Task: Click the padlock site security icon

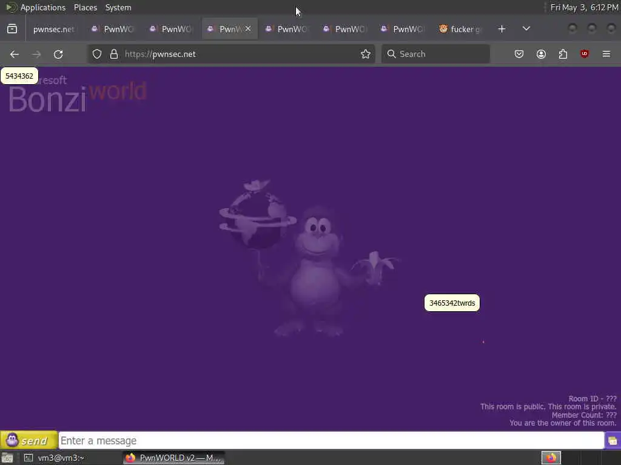Action: point(114,54)
